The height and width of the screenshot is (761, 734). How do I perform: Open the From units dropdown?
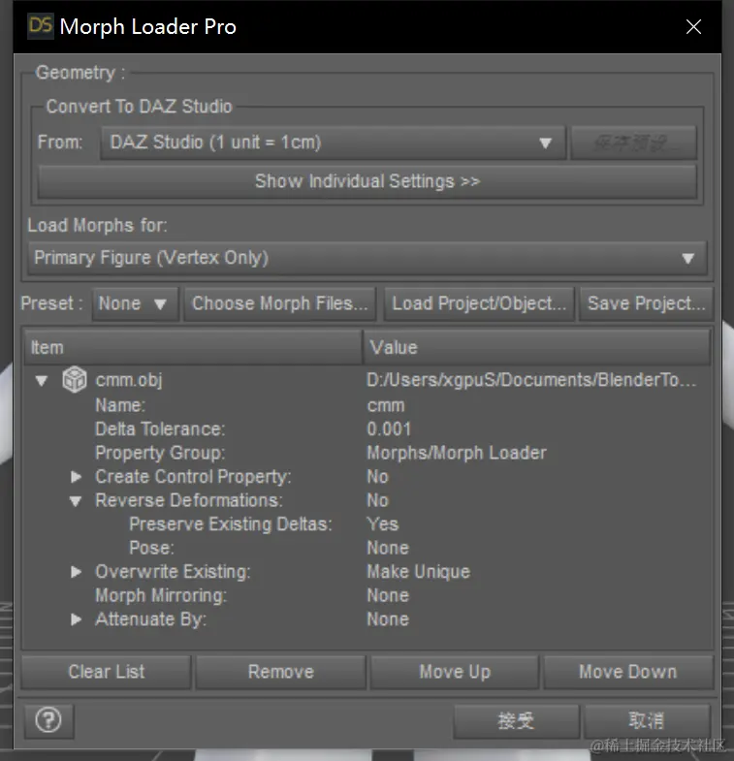333,143
